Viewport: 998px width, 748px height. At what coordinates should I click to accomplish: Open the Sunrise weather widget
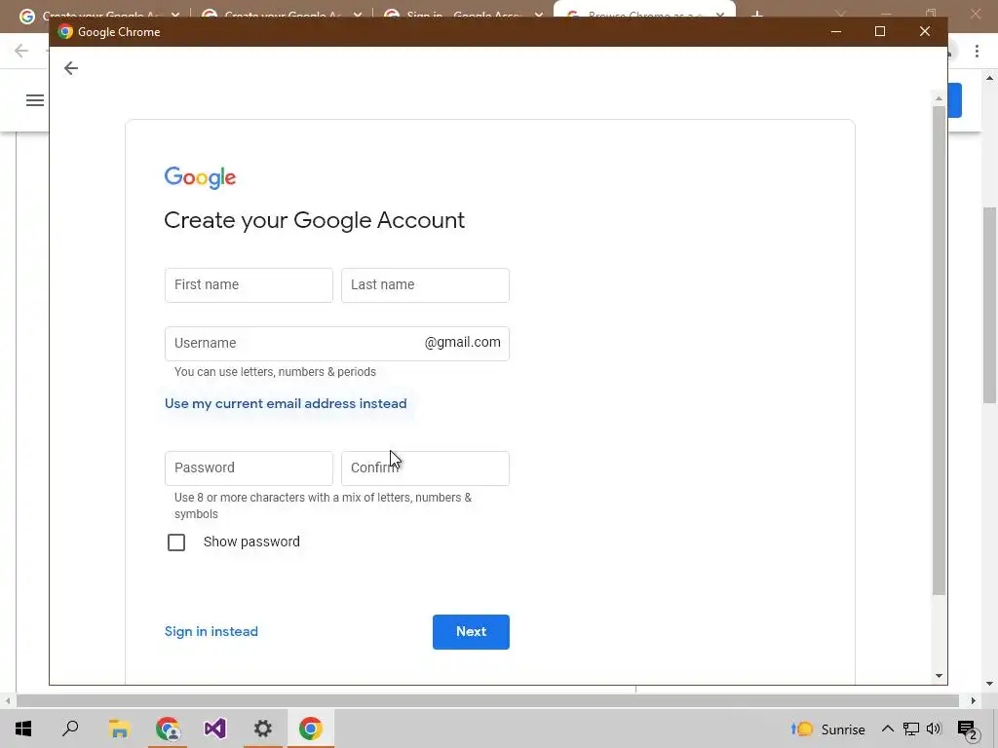click(x=828, y=729)
